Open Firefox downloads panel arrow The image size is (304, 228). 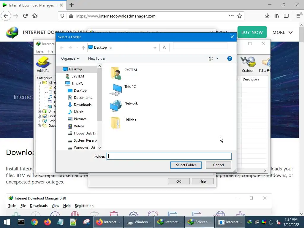click(x=267, y=16)
